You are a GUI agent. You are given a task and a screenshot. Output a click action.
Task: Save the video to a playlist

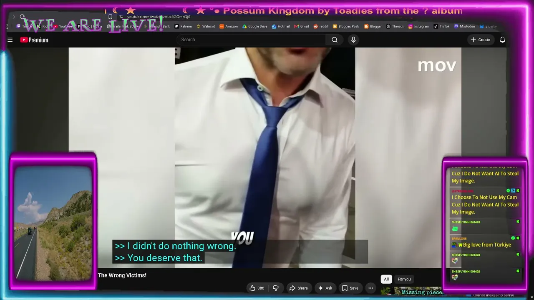tap(350, 288)
